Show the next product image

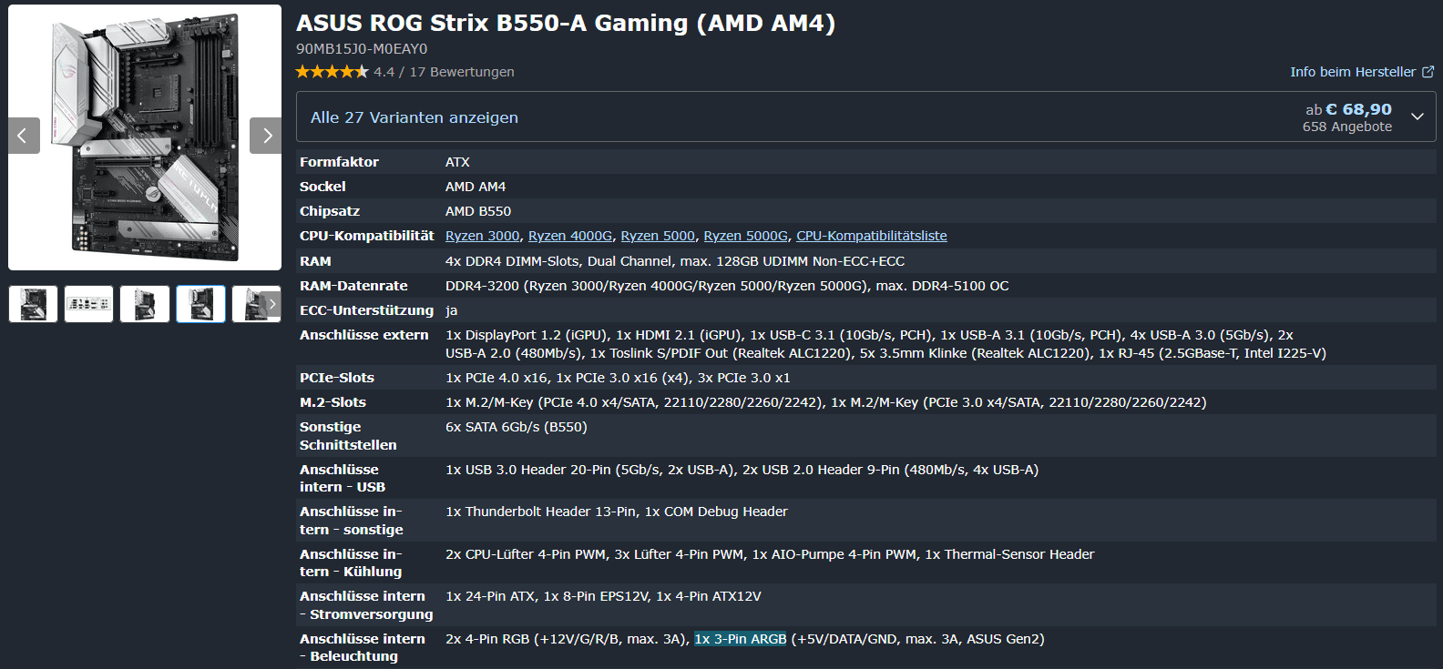266,136
